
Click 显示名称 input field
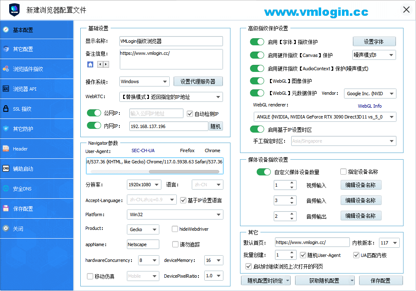click(x=171, y=41)
